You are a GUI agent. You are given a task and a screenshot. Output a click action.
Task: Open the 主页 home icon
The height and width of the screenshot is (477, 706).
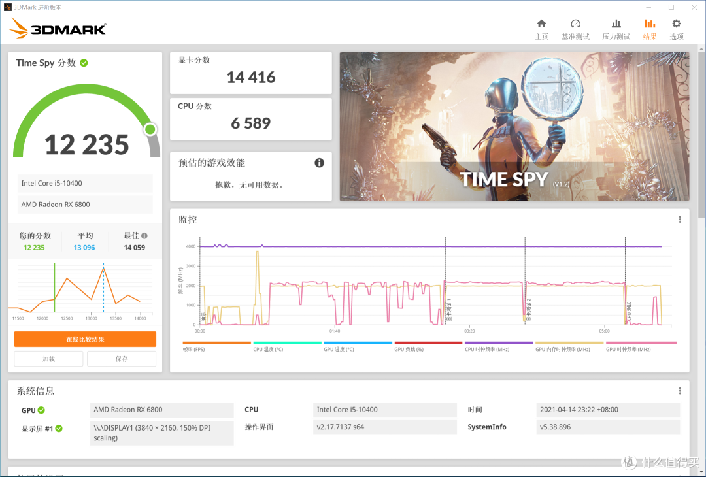(542, 24)
